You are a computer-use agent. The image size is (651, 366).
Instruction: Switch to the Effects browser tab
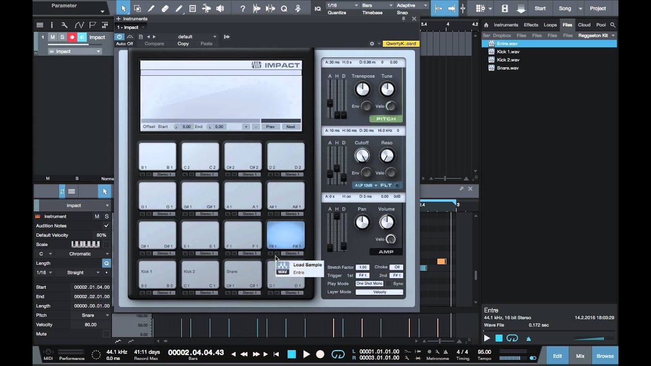point(531,25)
